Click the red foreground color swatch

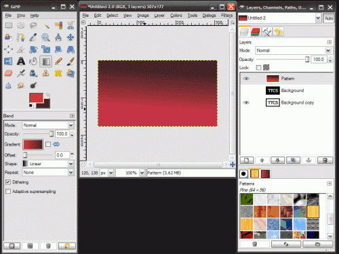36,98
